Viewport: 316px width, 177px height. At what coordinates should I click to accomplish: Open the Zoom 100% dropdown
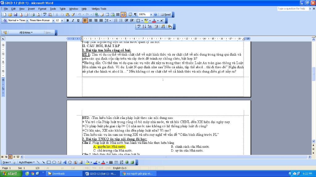click(x=151, y=15)
